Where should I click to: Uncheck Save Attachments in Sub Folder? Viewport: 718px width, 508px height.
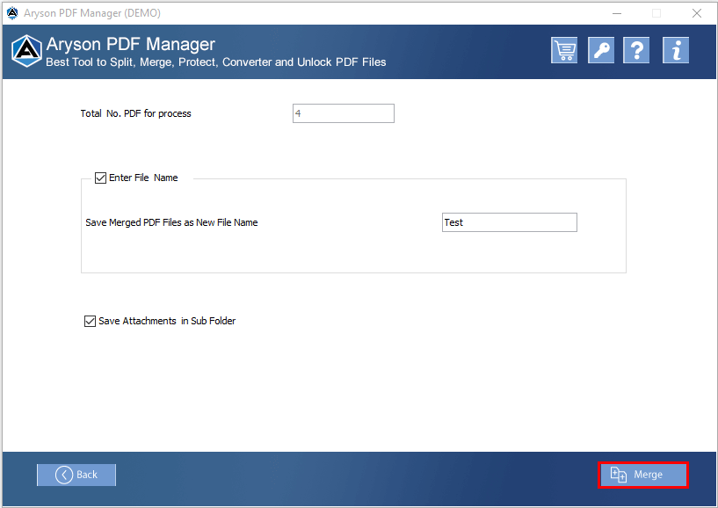(90, 321)
